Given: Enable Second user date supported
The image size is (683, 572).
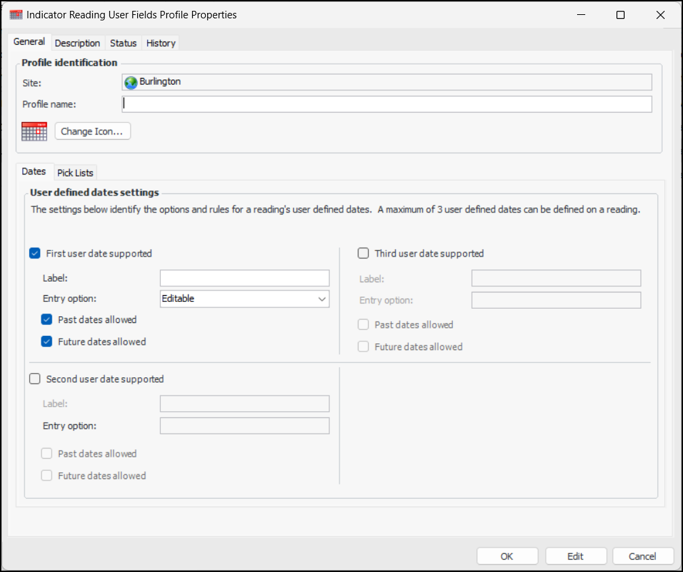Looking at the screenshot, I should (x=35, y=379).
